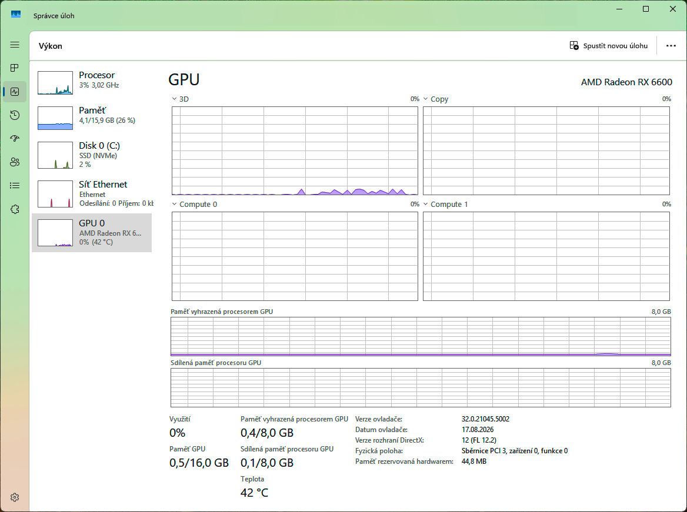687x512 pixels.
Task: Click the AMD Radeon RX 6600 heading
Action: tap(626, 82)
